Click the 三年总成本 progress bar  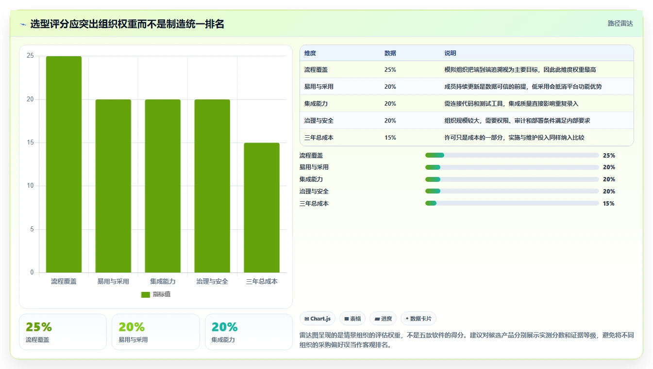click(512, 204)
